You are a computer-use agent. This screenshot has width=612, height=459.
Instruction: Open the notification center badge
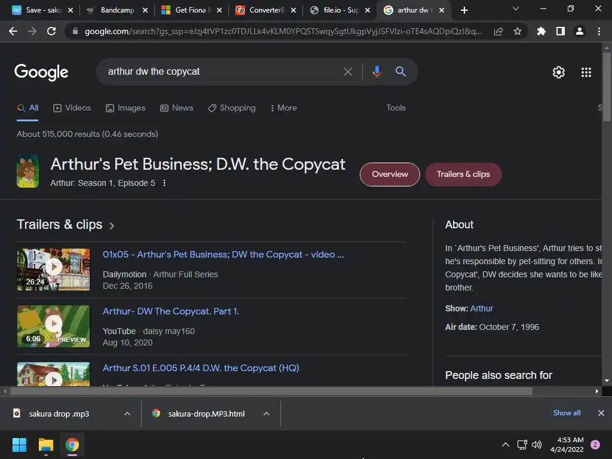coord(595,445)
